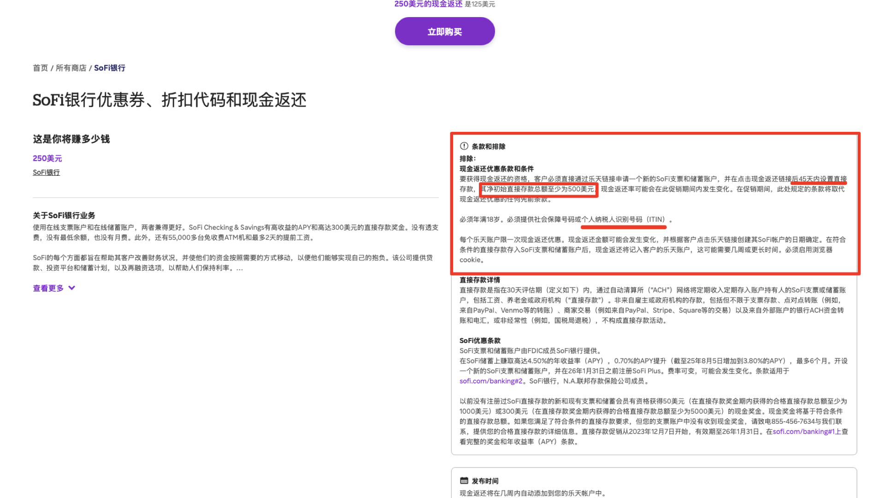
Task: Click the SoFi银行优惠券 page heading
Action: (x=169, y=100)
